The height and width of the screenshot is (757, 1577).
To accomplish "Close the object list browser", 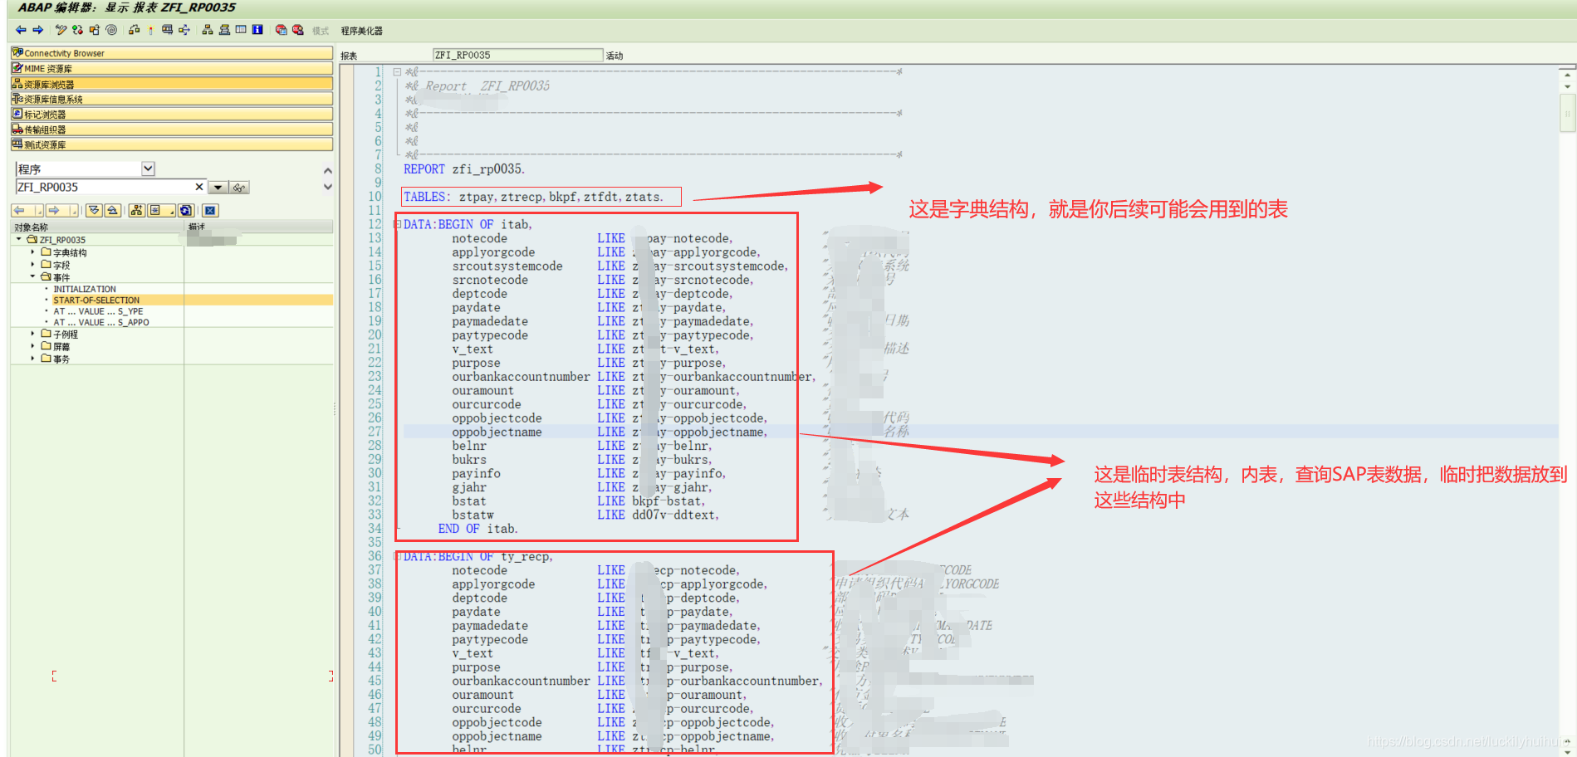I will pos(210,211).
